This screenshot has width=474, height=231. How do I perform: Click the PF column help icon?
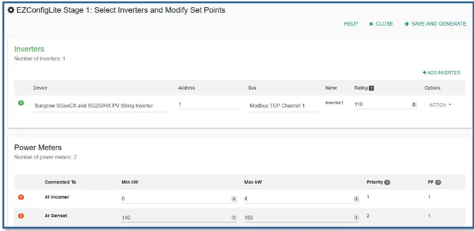[x=438, y=182]
